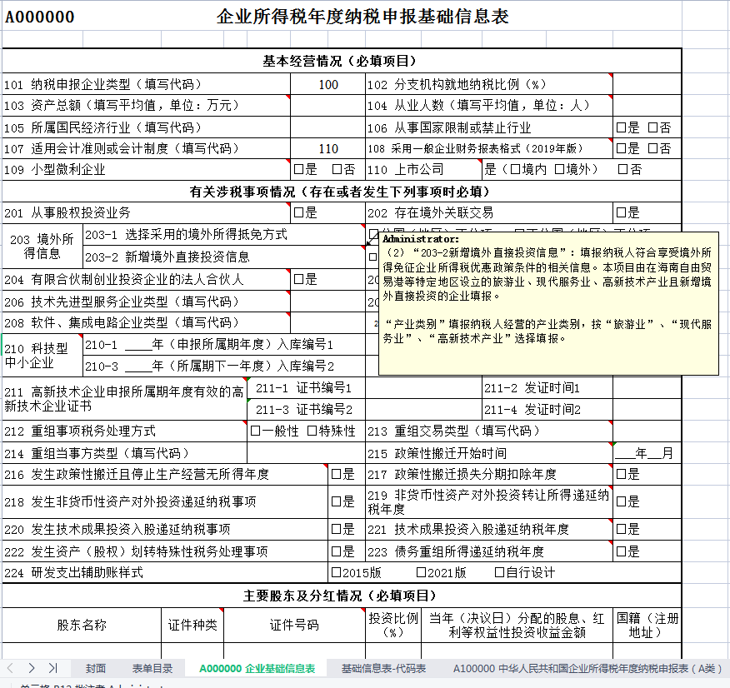Select the A000000 企业基础信息表 tab
The height and width of the screenshot is (688, 730).
(x=260, y=667)
